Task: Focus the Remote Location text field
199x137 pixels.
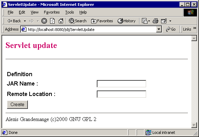Action: tap(121, 94)
